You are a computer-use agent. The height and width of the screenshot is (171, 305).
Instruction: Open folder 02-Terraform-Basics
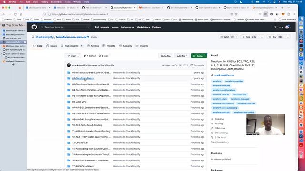pyautogui.click(x=83, y=78)
